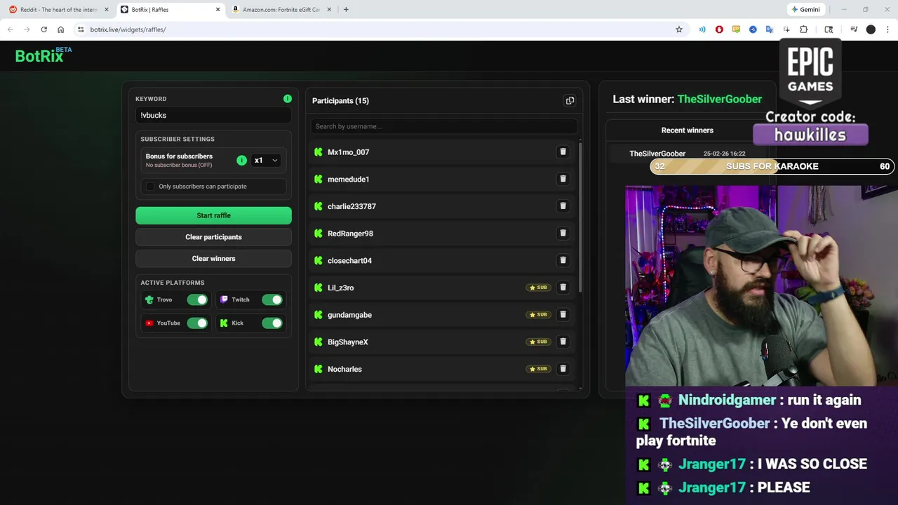
Task: Click the media control music icon
Action: point(854,29)
